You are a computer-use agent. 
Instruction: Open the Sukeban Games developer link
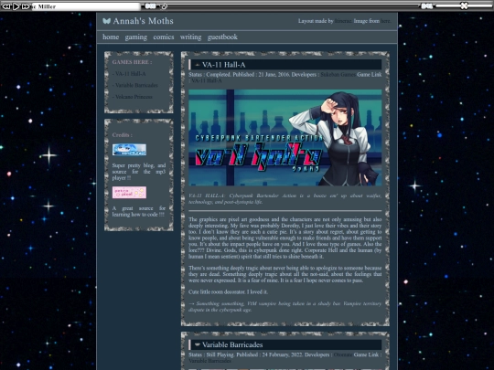click(x=338, y=75)
